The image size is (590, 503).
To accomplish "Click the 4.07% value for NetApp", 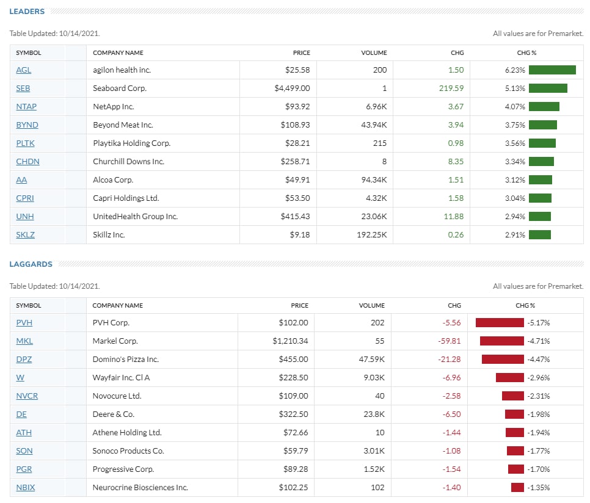I will pos(515,107).
